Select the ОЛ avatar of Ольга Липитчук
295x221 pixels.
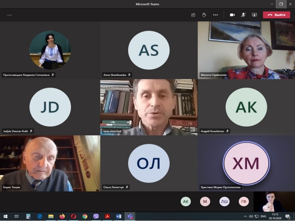148,163
